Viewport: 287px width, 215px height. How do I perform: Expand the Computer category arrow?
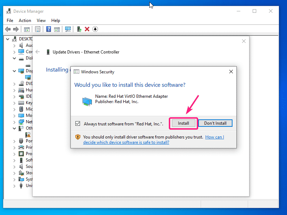click(x=14, y=52)
